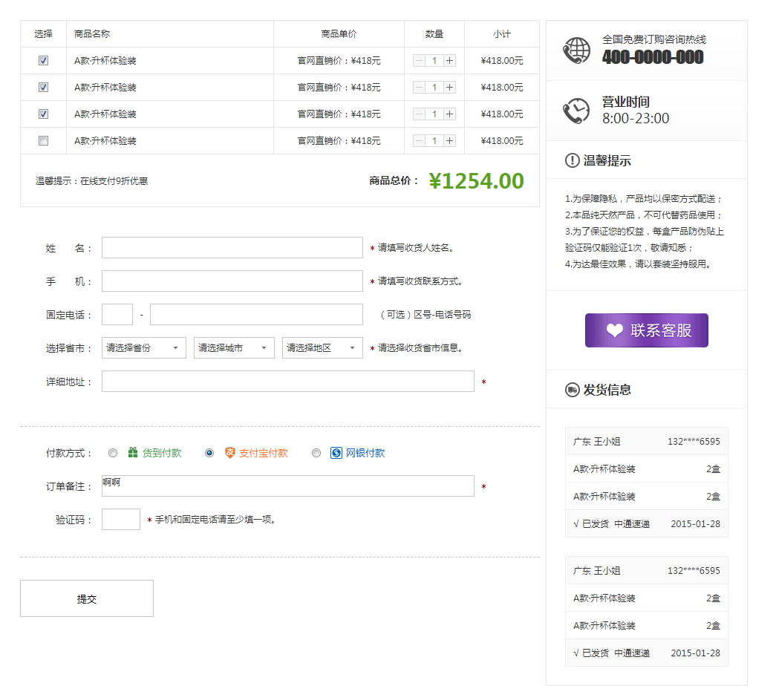Viewport: 776px width, 686px height.
Task: Open the 请选择城市 dropdown
Action: [x=234, y=347]
